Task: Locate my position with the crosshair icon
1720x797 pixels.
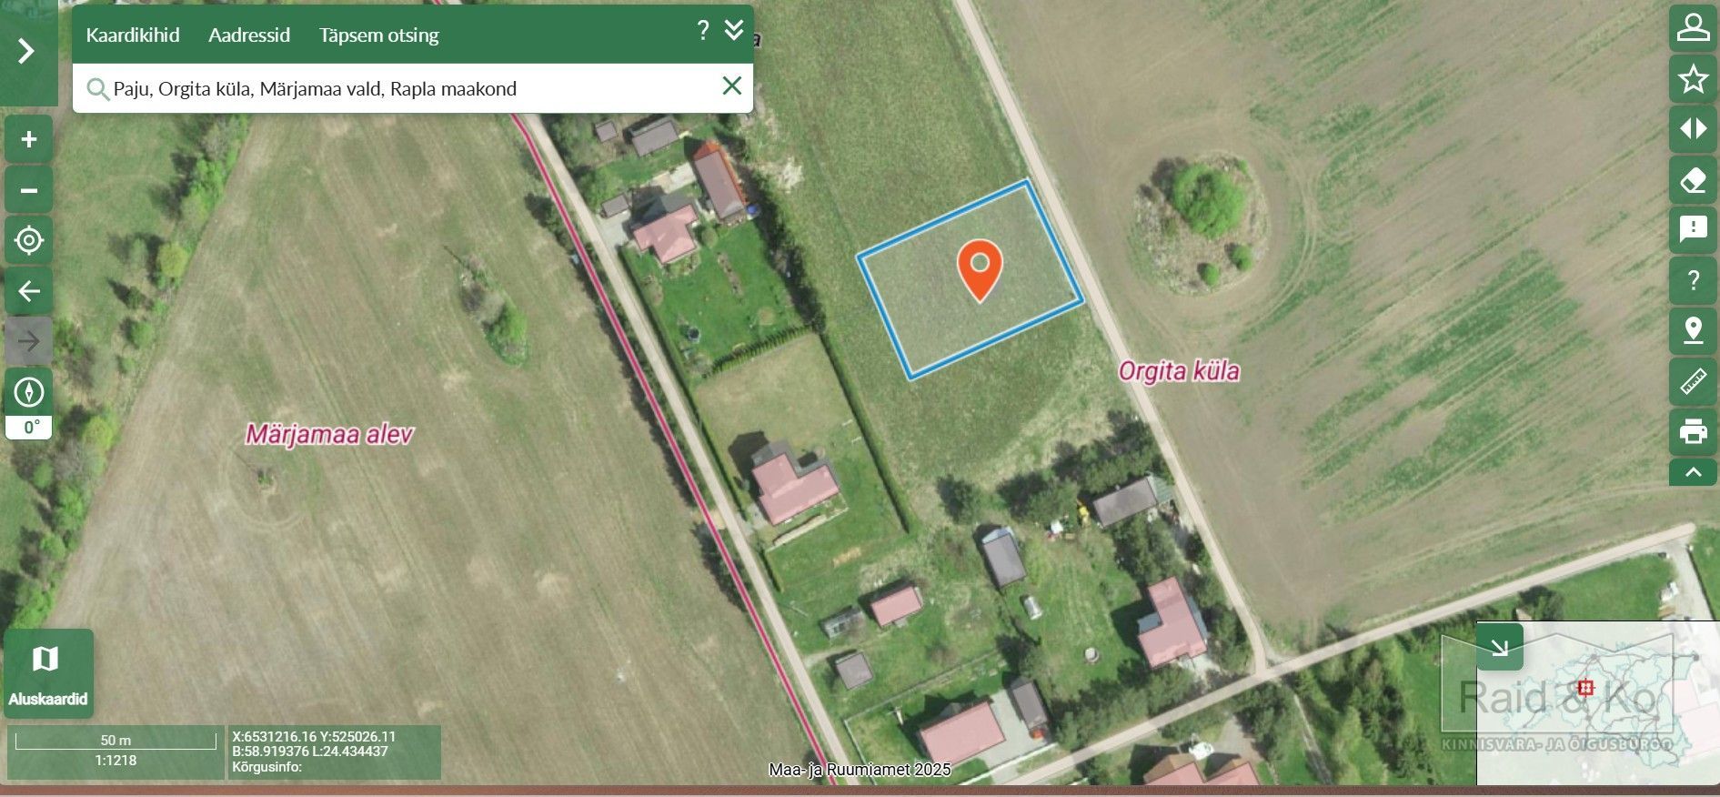Action: point(29,240)
